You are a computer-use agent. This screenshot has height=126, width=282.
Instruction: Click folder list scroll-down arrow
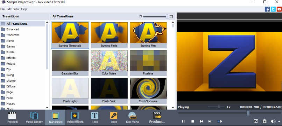[x=47, y=108]
